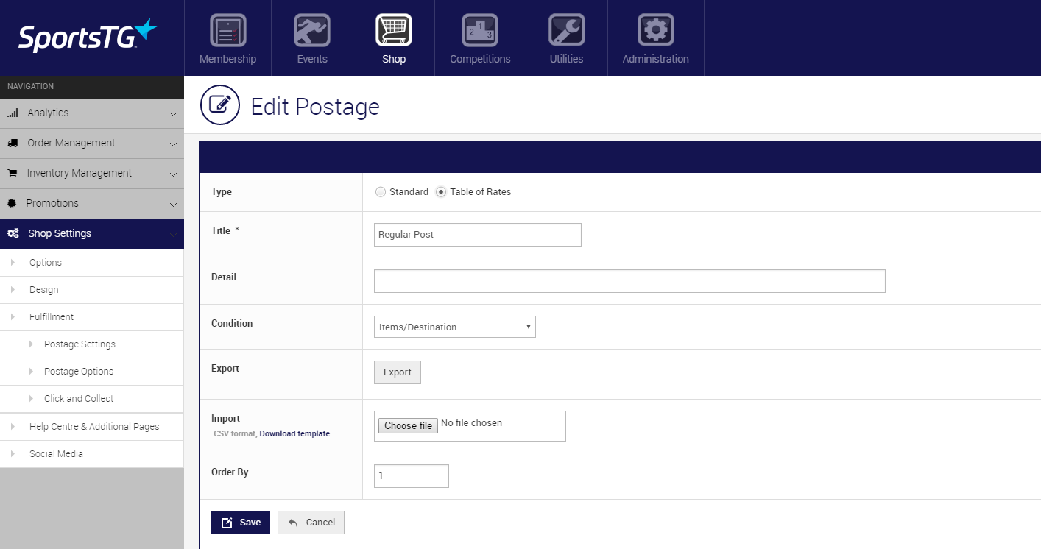Open Postage Settings in sidebar
Screen dimensions: 1041x549
[x=80, y=344]
